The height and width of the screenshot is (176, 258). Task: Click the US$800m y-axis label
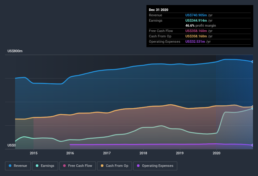click(15, 51)
